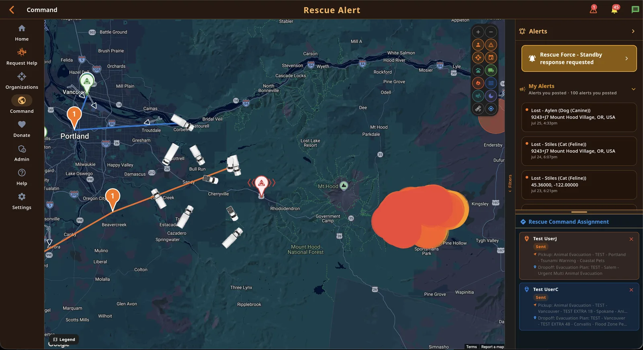Viewport: 643px width, 350px height.
Task: Zoom in the map with plus button
Action: (x=478, y=32)
